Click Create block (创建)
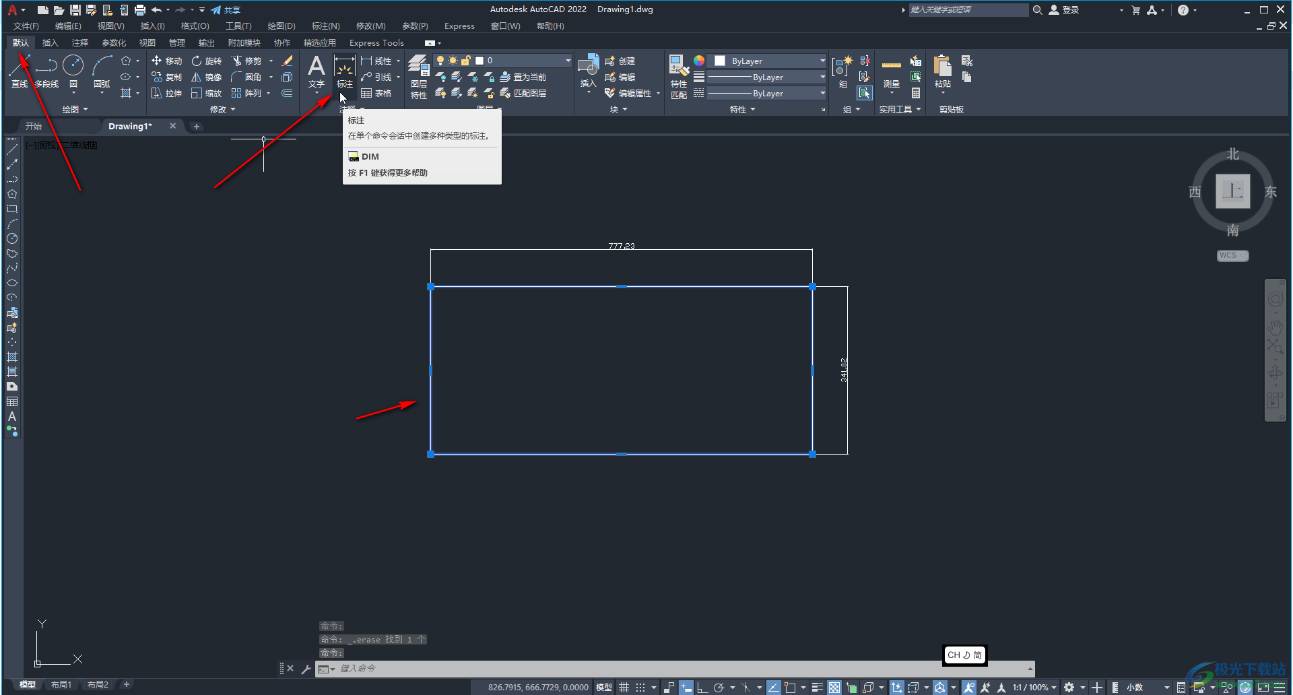 click(x=620, y=61)
